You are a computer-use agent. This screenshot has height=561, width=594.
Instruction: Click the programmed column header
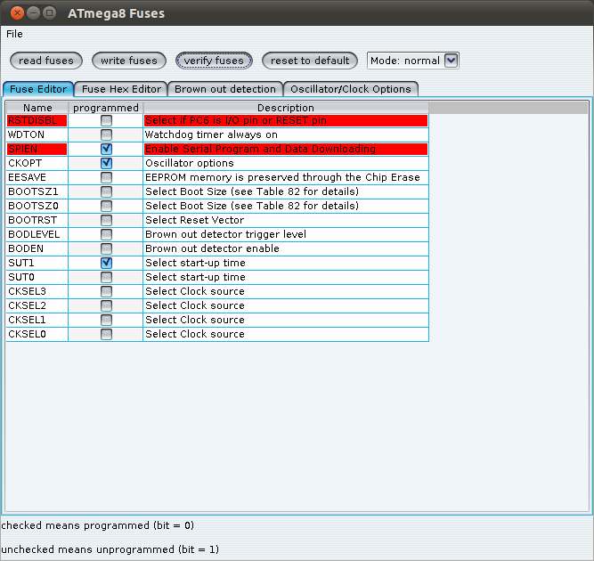(106, 108)
